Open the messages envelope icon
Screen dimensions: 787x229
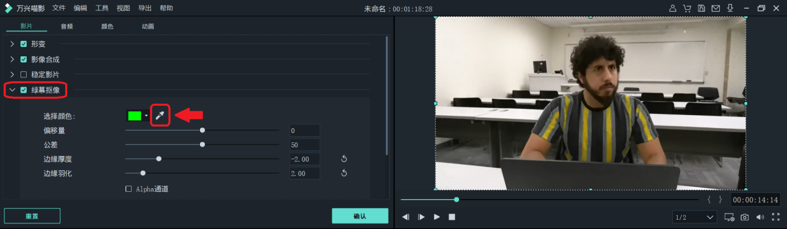[x=716, y=8]
